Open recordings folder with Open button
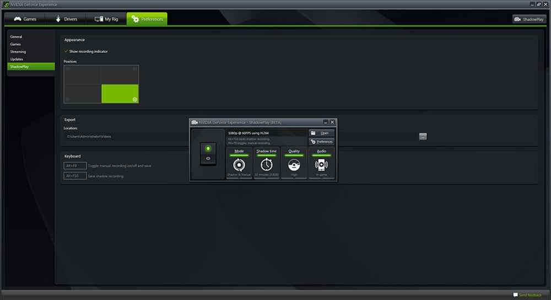551x300 pixels. coord(321,133)
